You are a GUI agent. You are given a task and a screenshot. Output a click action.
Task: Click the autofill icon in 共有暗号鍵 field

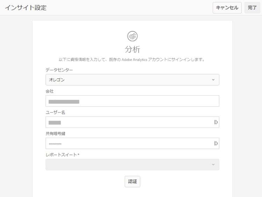point(216,143)
